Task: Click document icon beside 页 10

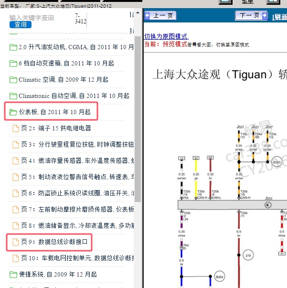Action: click(16, 258)
